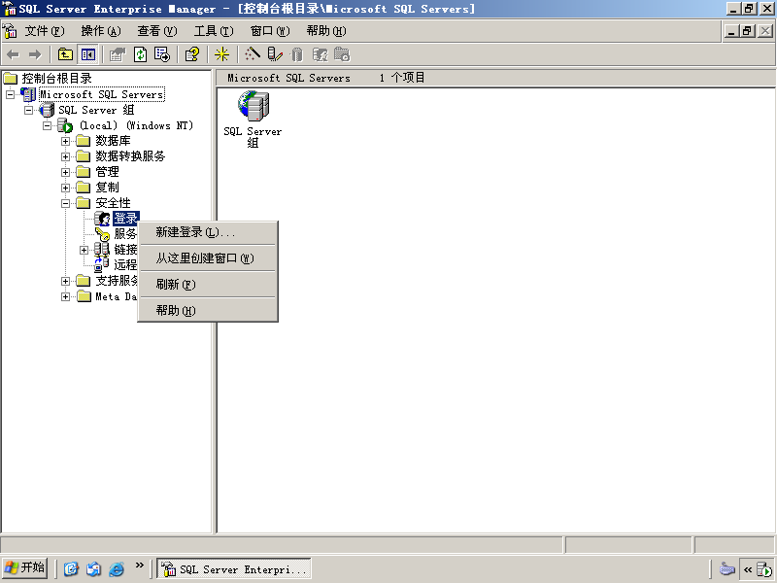Choose 新建登录(L)... from context menu
Image resolution: width=777 pixels, height=583 pixels.
point(208,232)
